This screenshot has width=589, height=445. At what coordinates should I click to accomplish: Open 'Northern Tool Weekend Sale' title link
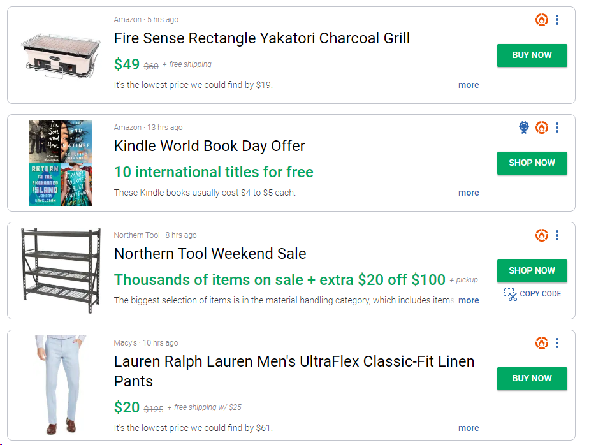point(210,254)
